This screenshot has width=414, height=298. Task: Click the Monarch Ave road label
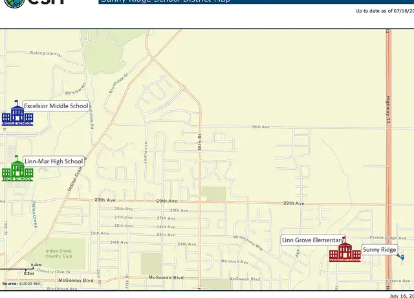(x=234, y=262)
